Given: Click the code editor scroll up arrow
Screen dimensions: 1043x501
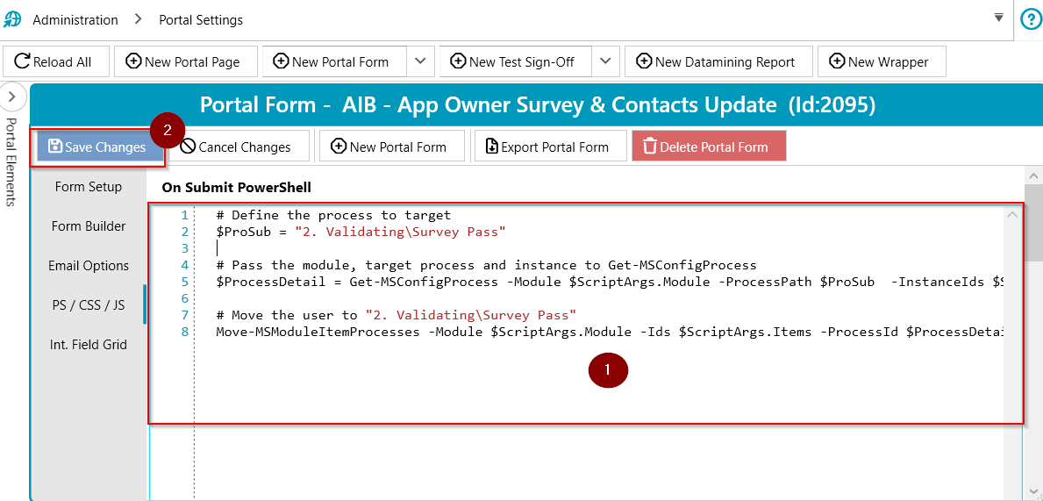Looking at the screenshot, I should [1011, 214].
